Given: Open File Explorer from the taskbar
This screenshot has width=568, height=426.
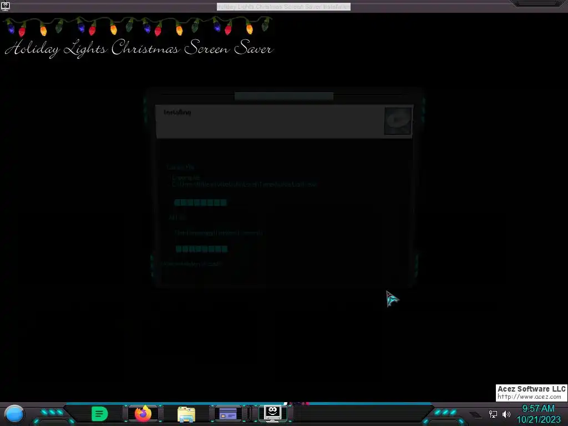Looking at the screenshot, I should click(186, 414).
